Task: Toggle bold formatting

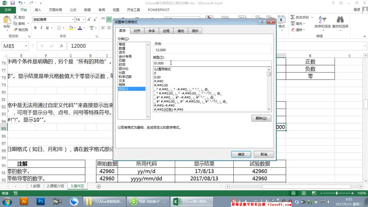Action: click(x=35, y=28)
